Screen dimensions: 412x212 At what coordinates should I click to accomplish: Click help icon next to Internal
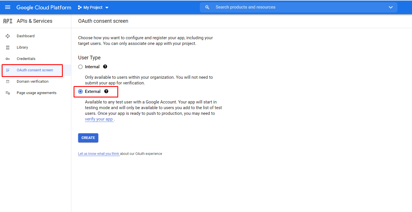[105, 67]
